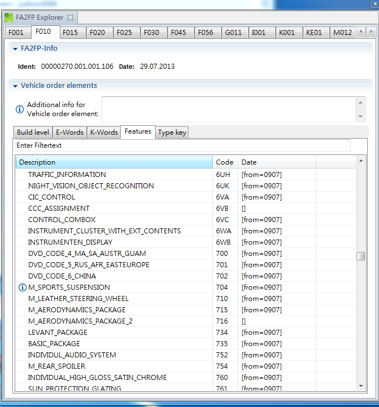Screen dimensions: 379x407
Task: Click the info icon on M_SPORTS_SUSPENSION row
Action: [23, 287]
